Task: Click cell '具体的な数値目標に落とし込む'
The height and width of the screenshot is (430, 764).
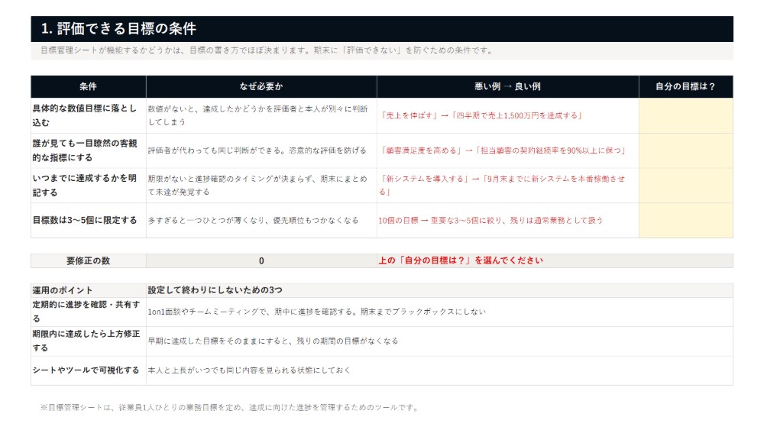Action: 88,115
